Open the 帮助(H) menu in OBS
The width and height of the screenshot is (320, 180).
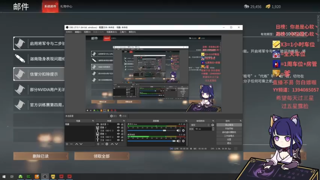132,32
